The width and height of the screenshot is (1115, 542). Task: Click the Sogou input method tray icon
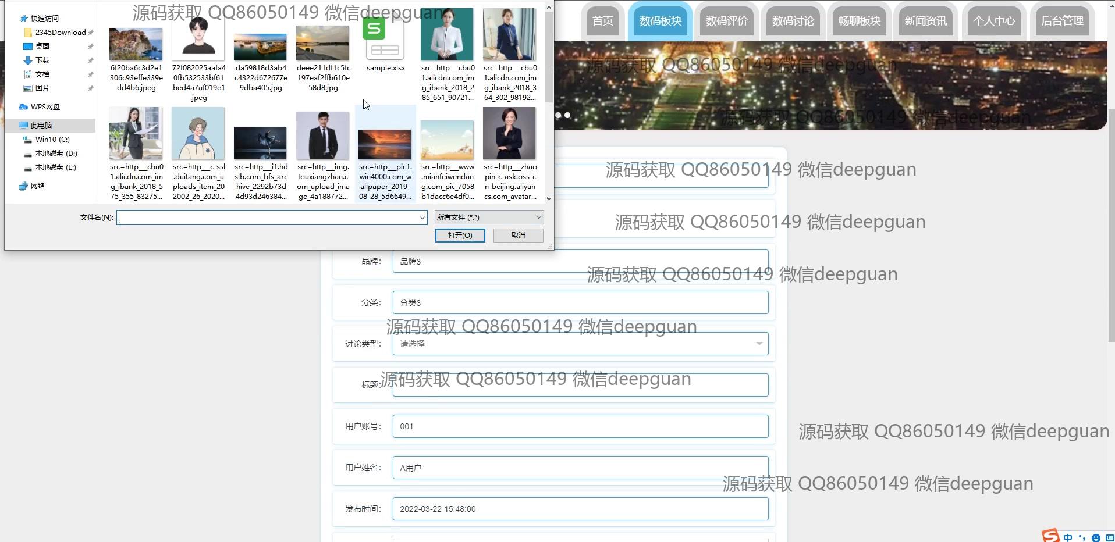click(1050, 536)
